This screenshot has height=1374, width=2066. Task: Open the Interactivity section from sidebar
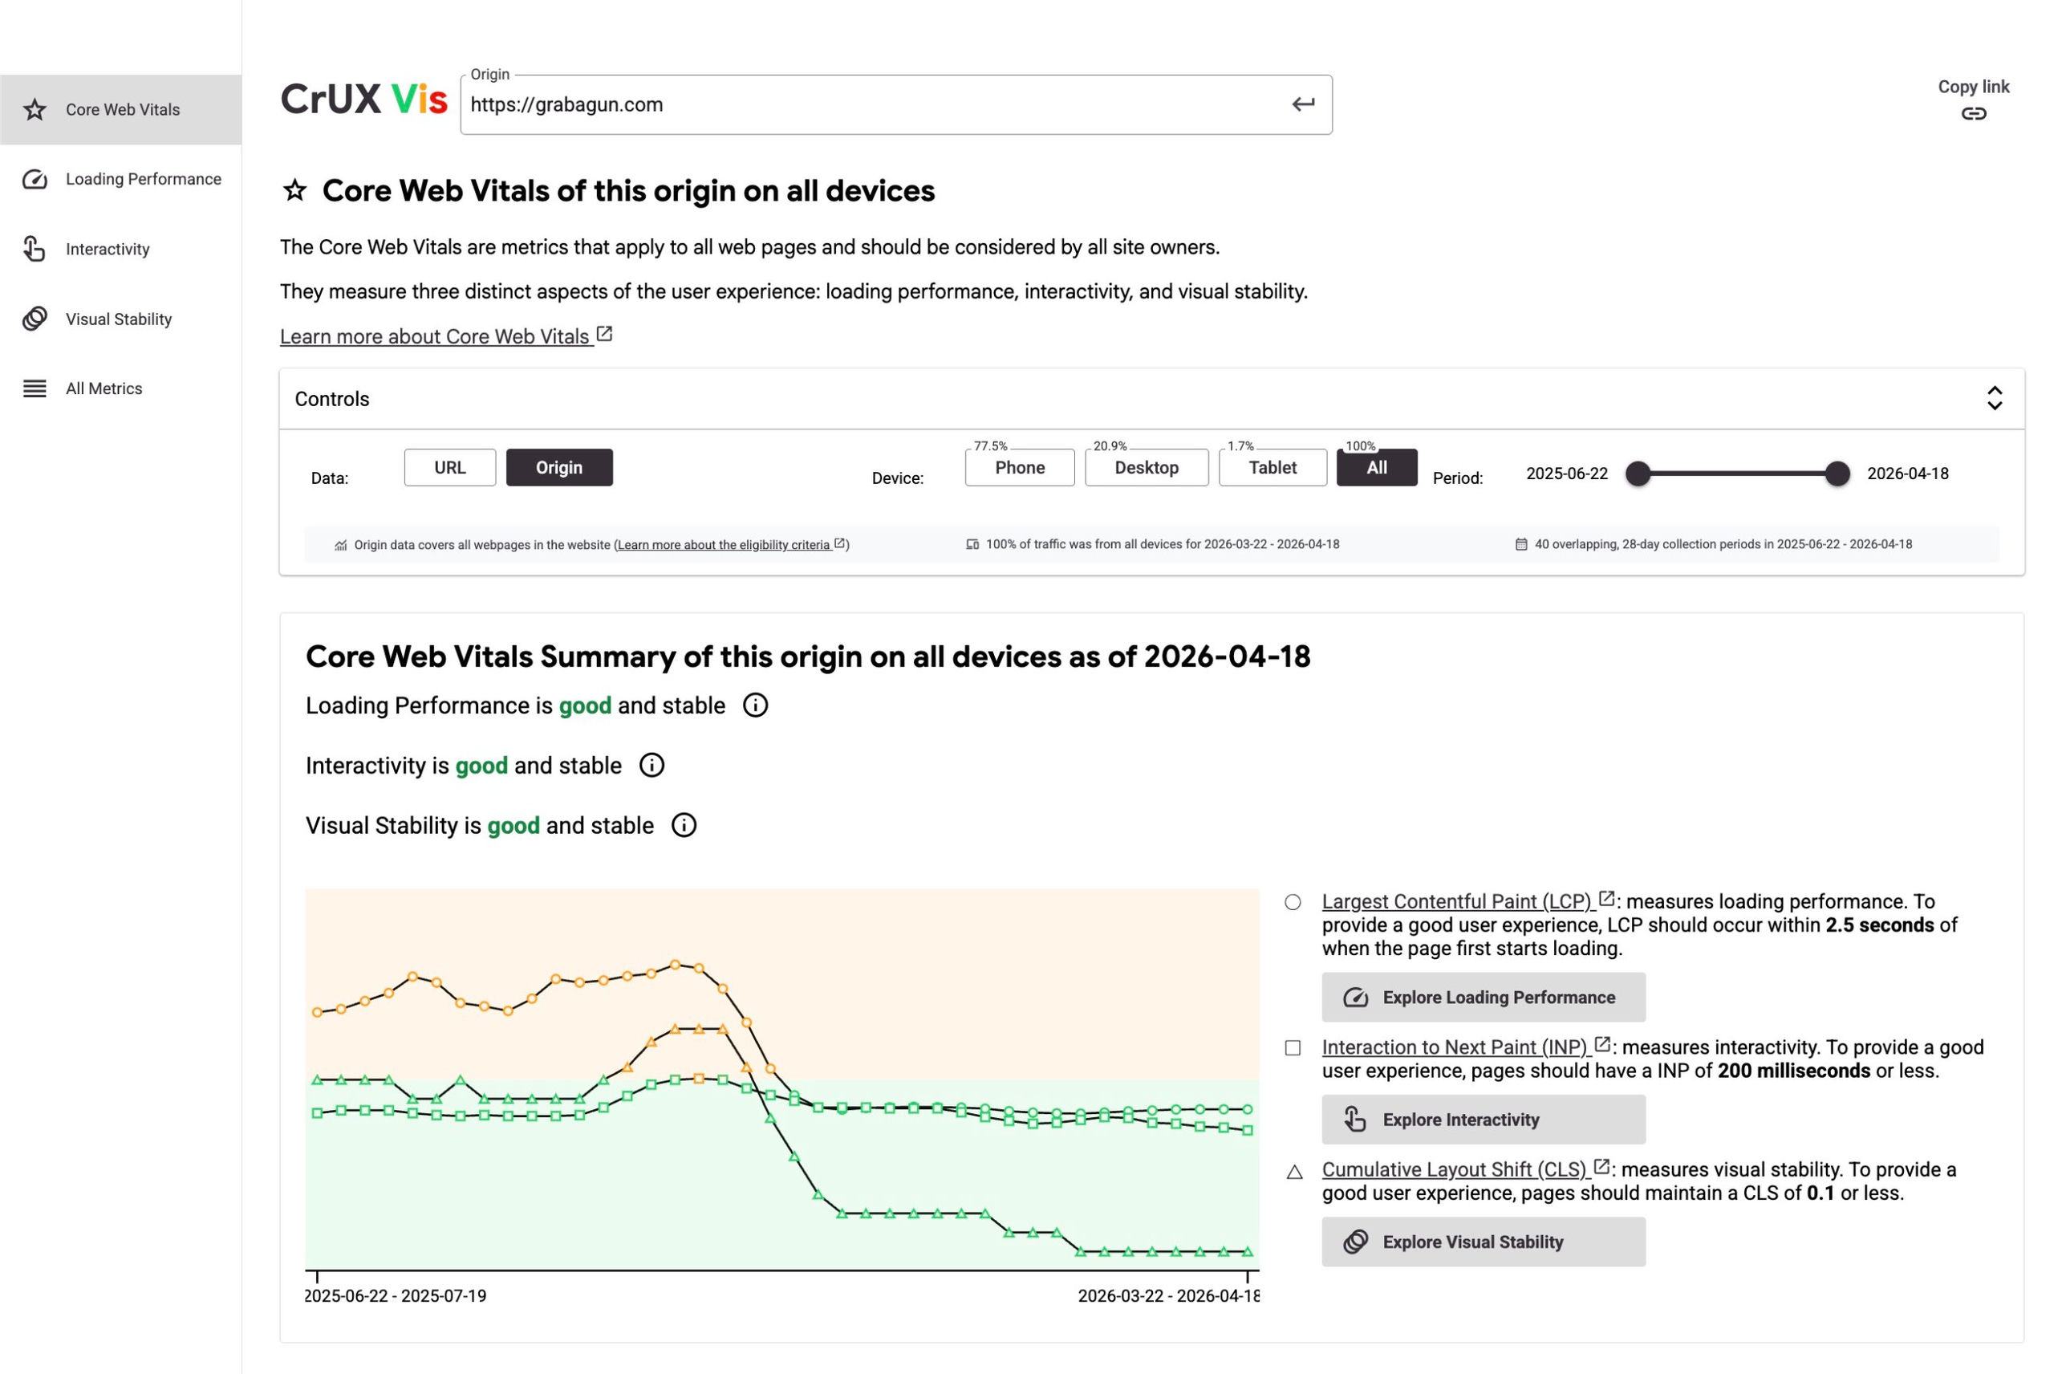pyautogui.click(x=107, y=249)
